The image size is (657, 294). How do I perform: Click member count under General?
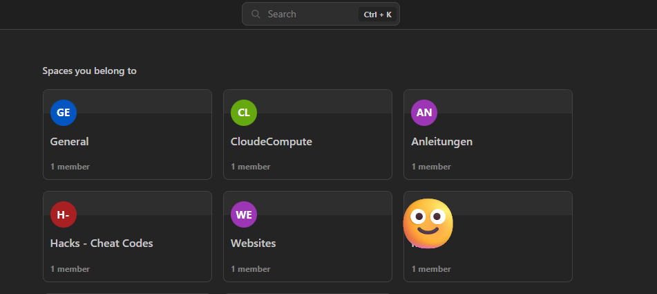point(70,167)
